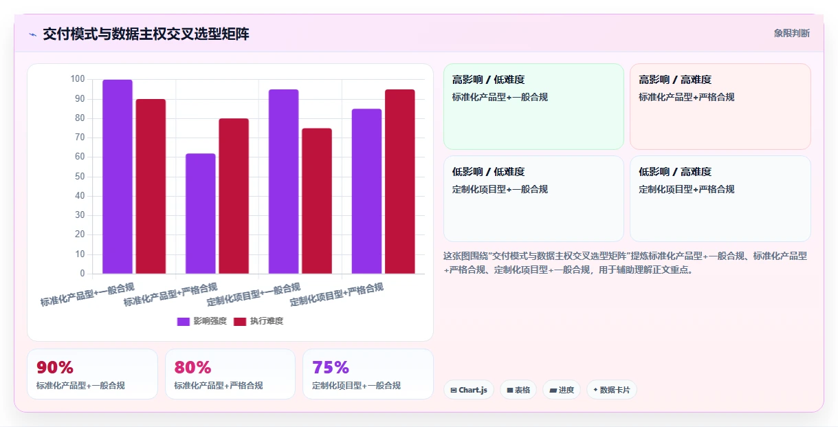Click red bar for 标准化产品型+严格合规

(x=234, y=196)
